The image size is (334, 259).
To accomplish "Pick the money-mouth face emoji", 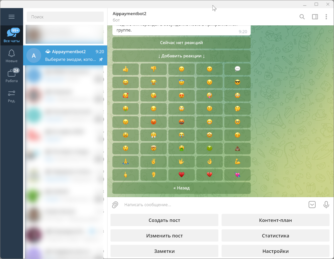I will click(126, 109).
